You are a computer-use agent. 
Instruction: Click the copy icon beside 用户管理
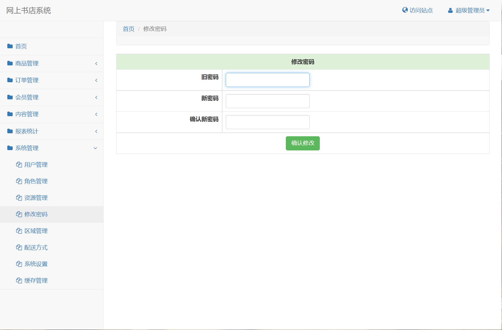point(19,165)
